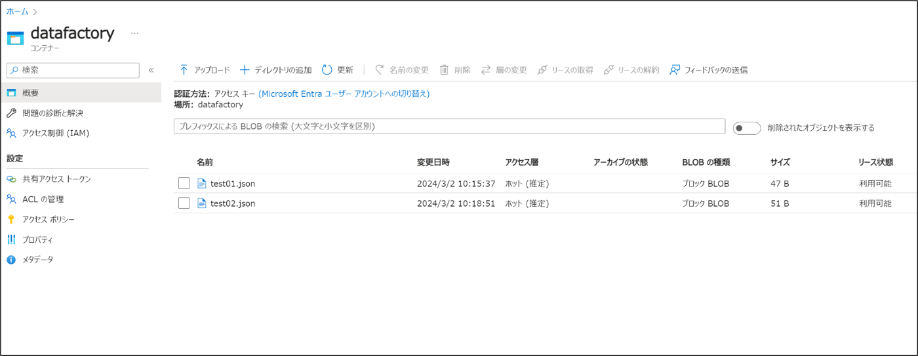Click the upload arrow icon
Screen dimensions: 918x356
click(184, 70)
